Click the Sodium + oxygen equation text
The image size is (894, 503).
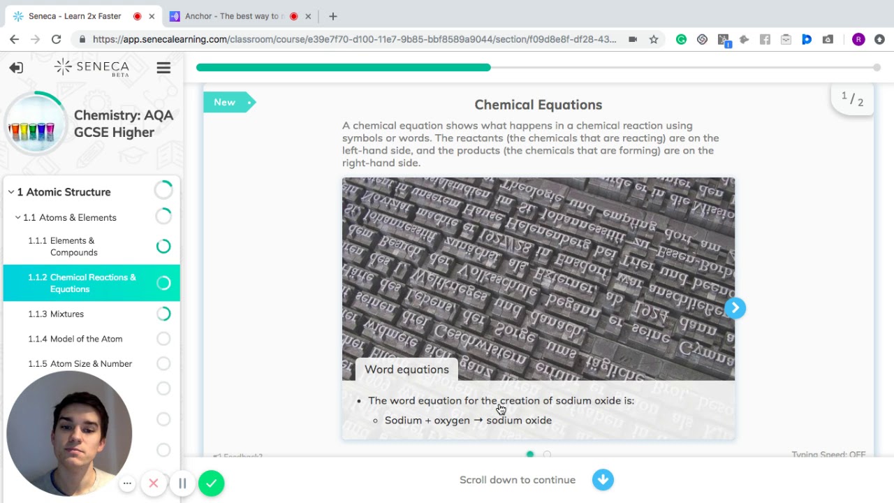[468, 420]
